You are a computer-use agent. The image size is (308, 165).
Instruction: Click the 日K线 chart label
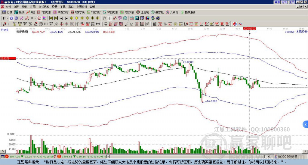click(x=5, y=30)
